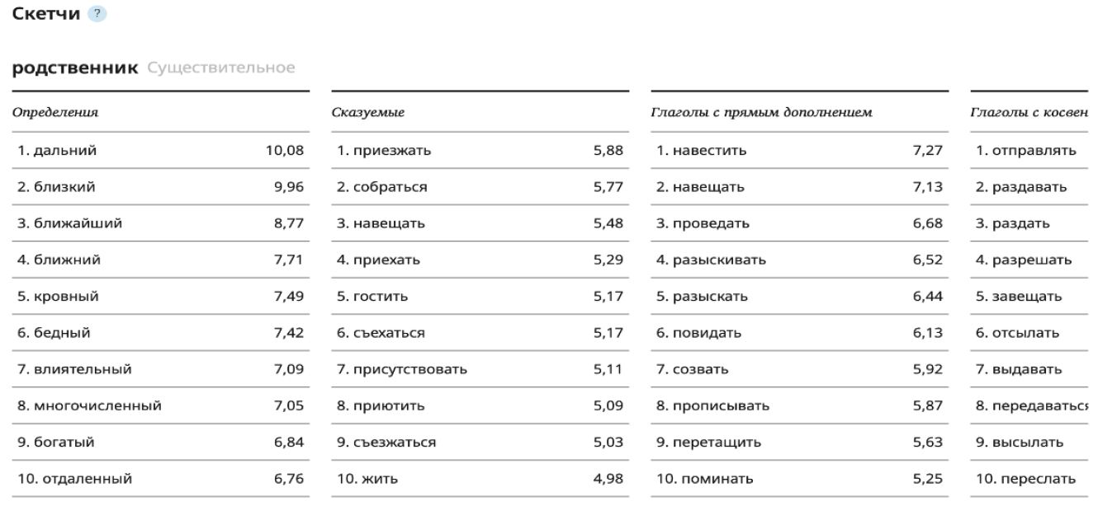This screenshot has height=506, width=1098.
Task: Click the help icon next to Скетчи
Action: pos(99,15)
